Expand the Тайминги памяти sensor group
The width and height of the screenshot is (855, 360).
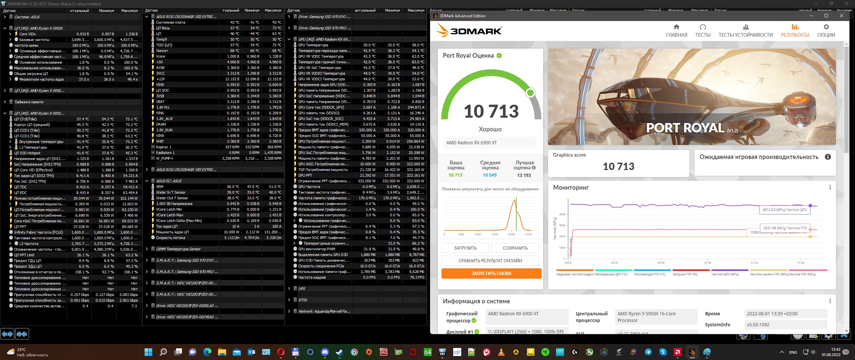click(x=5, y=102)
